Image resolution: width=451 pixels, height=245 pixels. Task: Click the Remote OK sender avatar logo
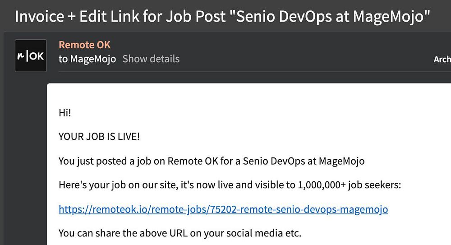coord(31,56)
